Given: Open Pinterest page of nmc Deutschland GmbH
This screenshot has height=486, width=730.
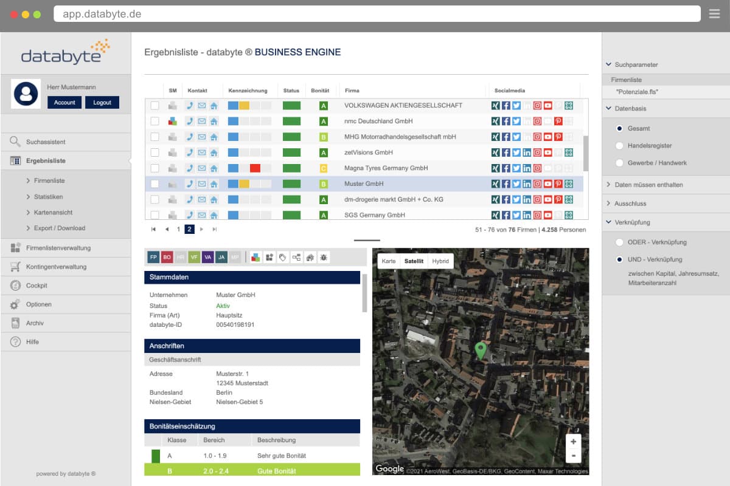Looking at the screenshot, I should point(558,121).
